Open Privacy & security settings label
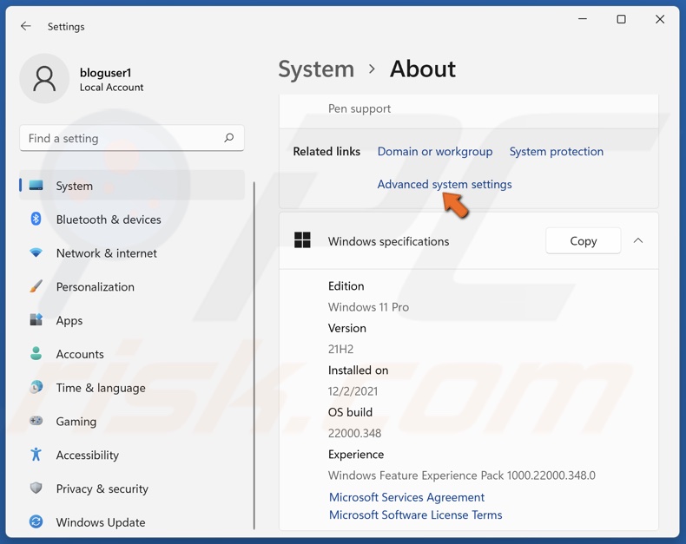This screenshot has width=686, height=544. coord(102,488)
